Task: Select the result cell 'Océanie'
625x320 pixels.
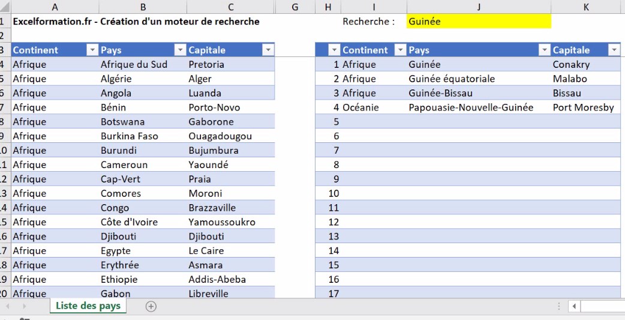Action: [x=374, y=107]
